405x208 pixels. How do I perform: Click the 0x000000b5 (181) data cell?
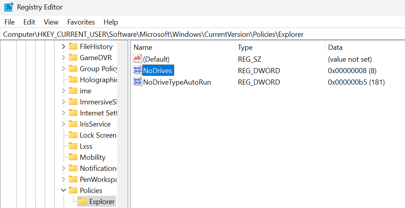tap(356, 82)
